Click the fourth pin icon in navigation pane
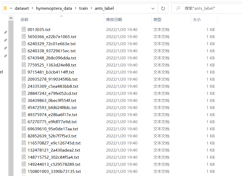 6,56
